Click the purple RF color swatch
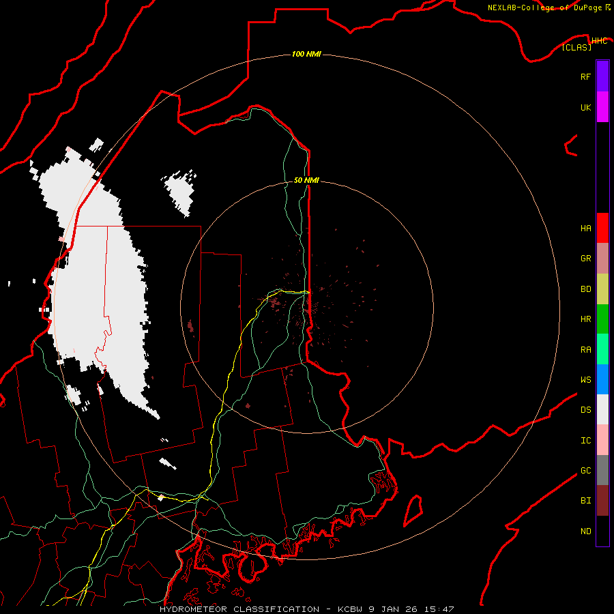Viewport: 614px width, 614px height. (x=602, y=76)
